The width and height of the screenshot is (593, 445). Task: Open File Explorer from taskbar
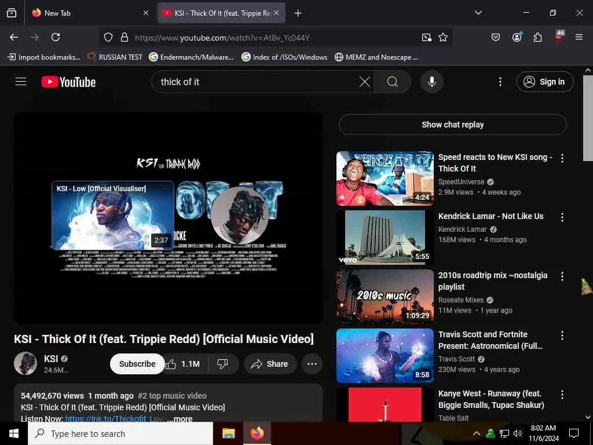click(x=228, y=433)
